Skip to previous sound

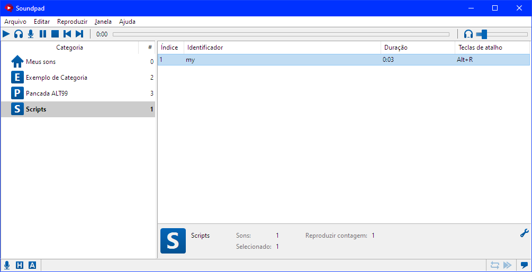(67, 34)
